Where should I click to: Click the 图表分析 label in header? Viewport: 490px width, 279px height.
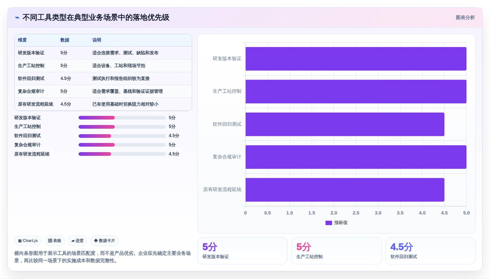tap(465, 18)
